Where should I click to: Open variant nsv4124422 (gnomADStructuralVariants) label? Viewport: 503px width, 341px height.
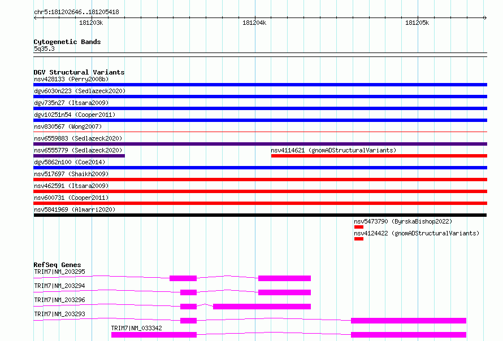(x=417, y=233)
